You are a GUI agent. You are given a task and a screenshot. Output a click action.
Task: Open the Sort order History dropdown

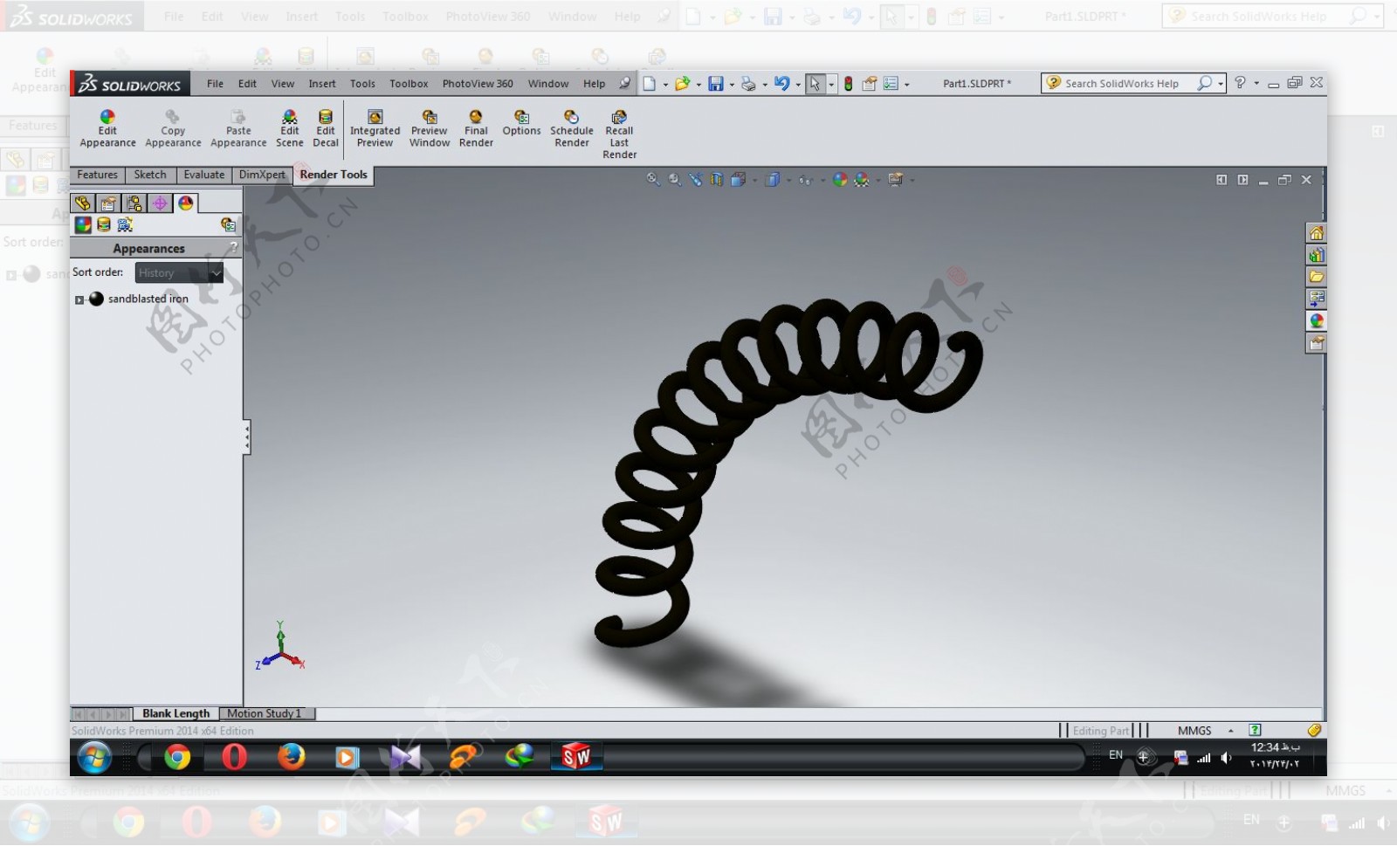tap(179, 273)
